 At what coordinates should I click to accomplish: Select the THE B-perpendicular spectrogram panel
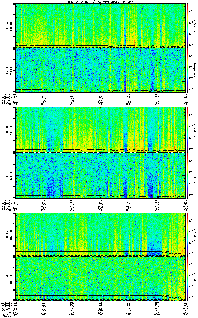click(100, 235)
